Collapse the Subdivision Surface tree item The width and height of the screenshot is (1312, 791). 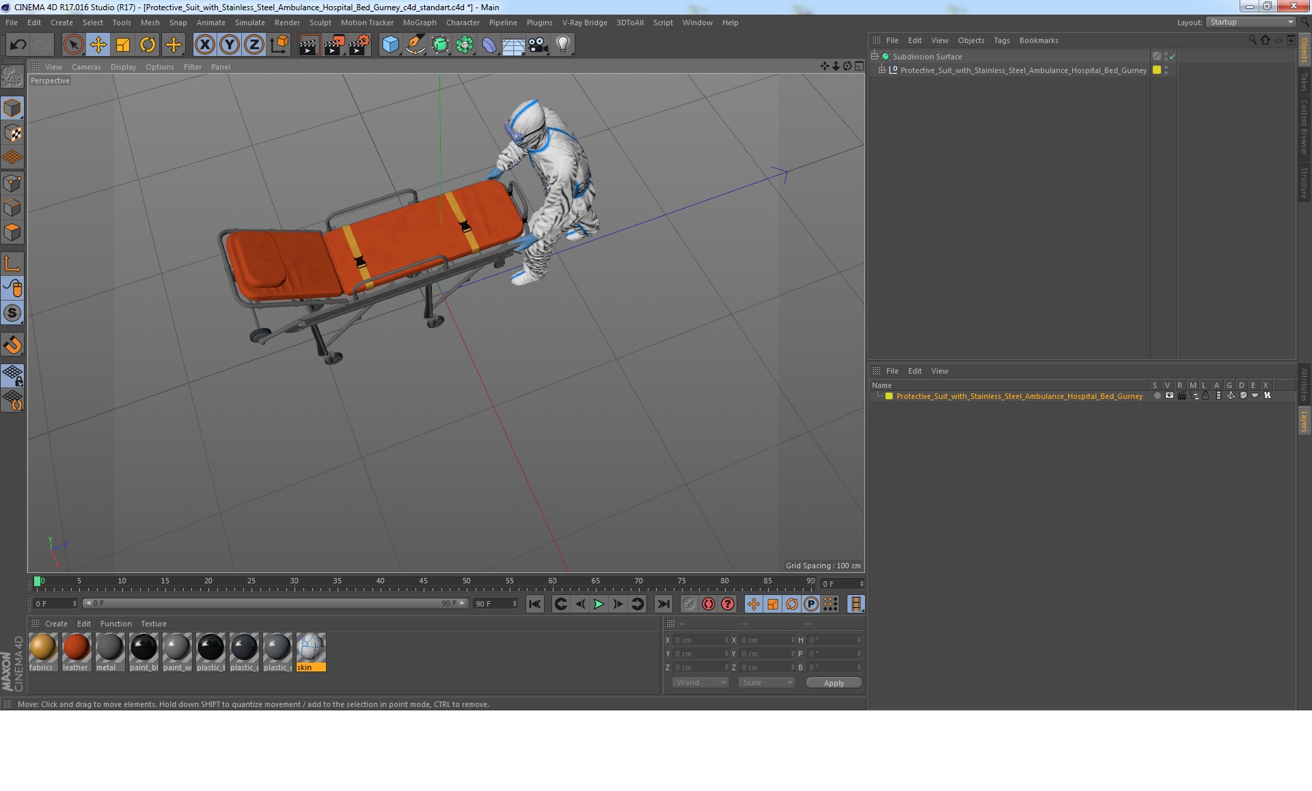(x=874, y=57)
